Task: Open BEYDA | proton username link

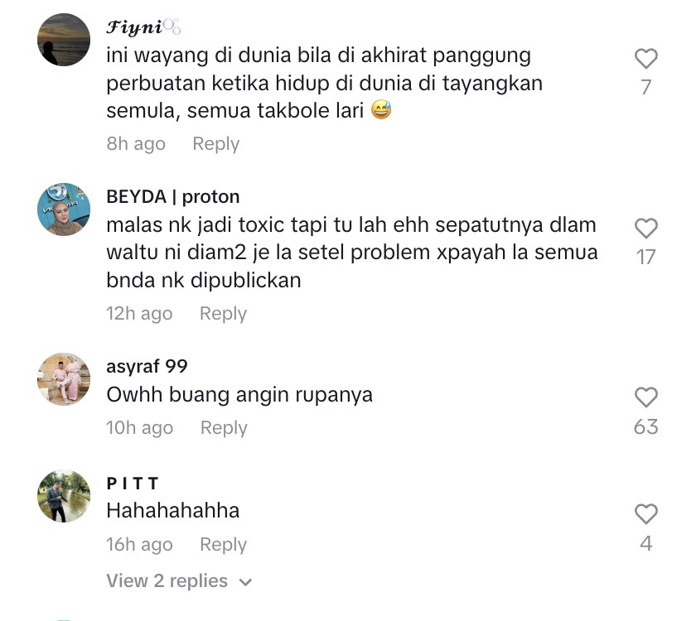Action: tap(172, 196)
